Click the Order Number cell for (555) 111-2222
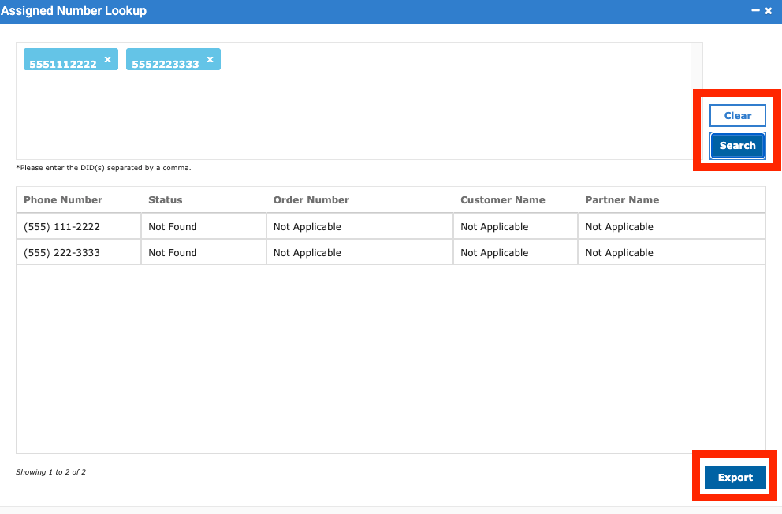 [359, 226]
